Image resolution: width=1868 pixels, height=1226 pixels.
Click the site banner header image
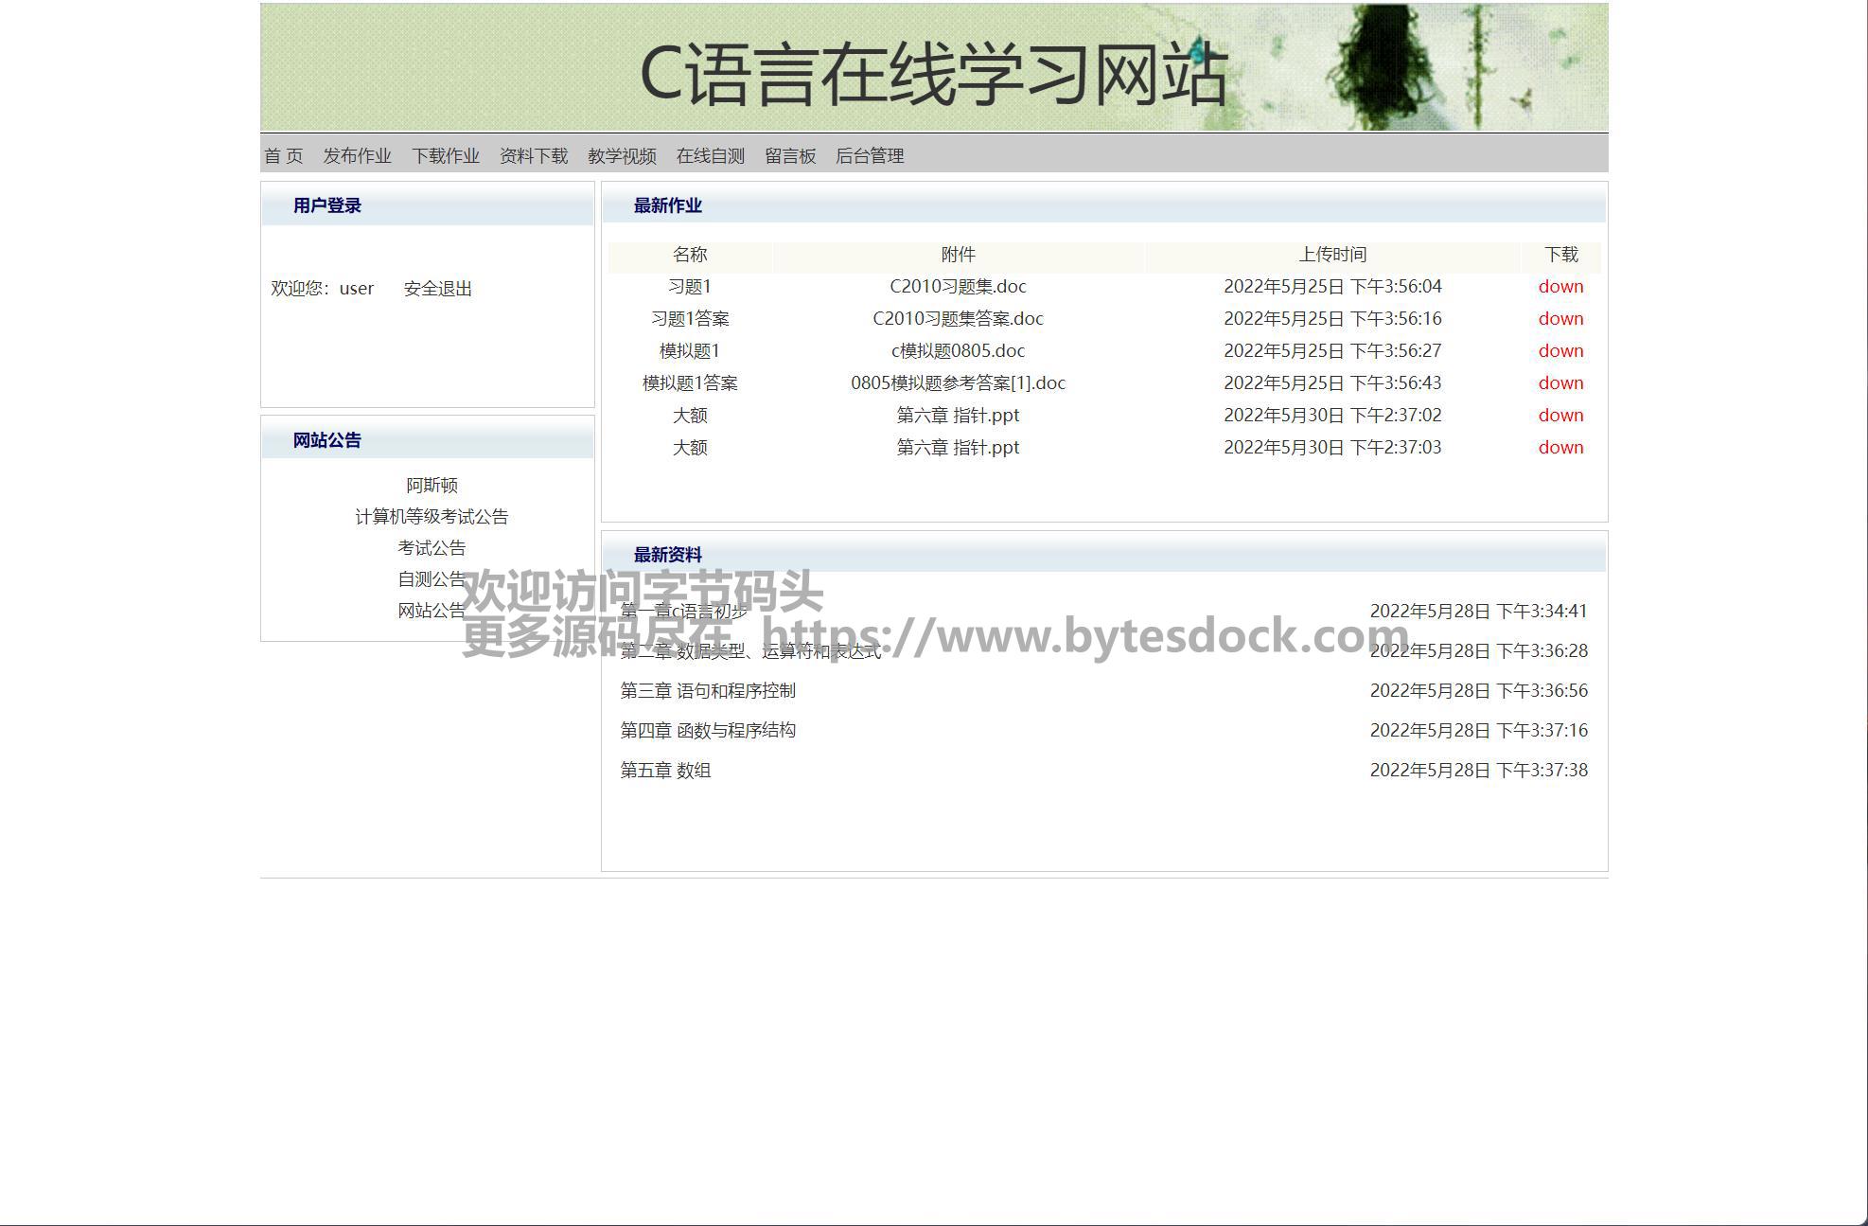933,67
